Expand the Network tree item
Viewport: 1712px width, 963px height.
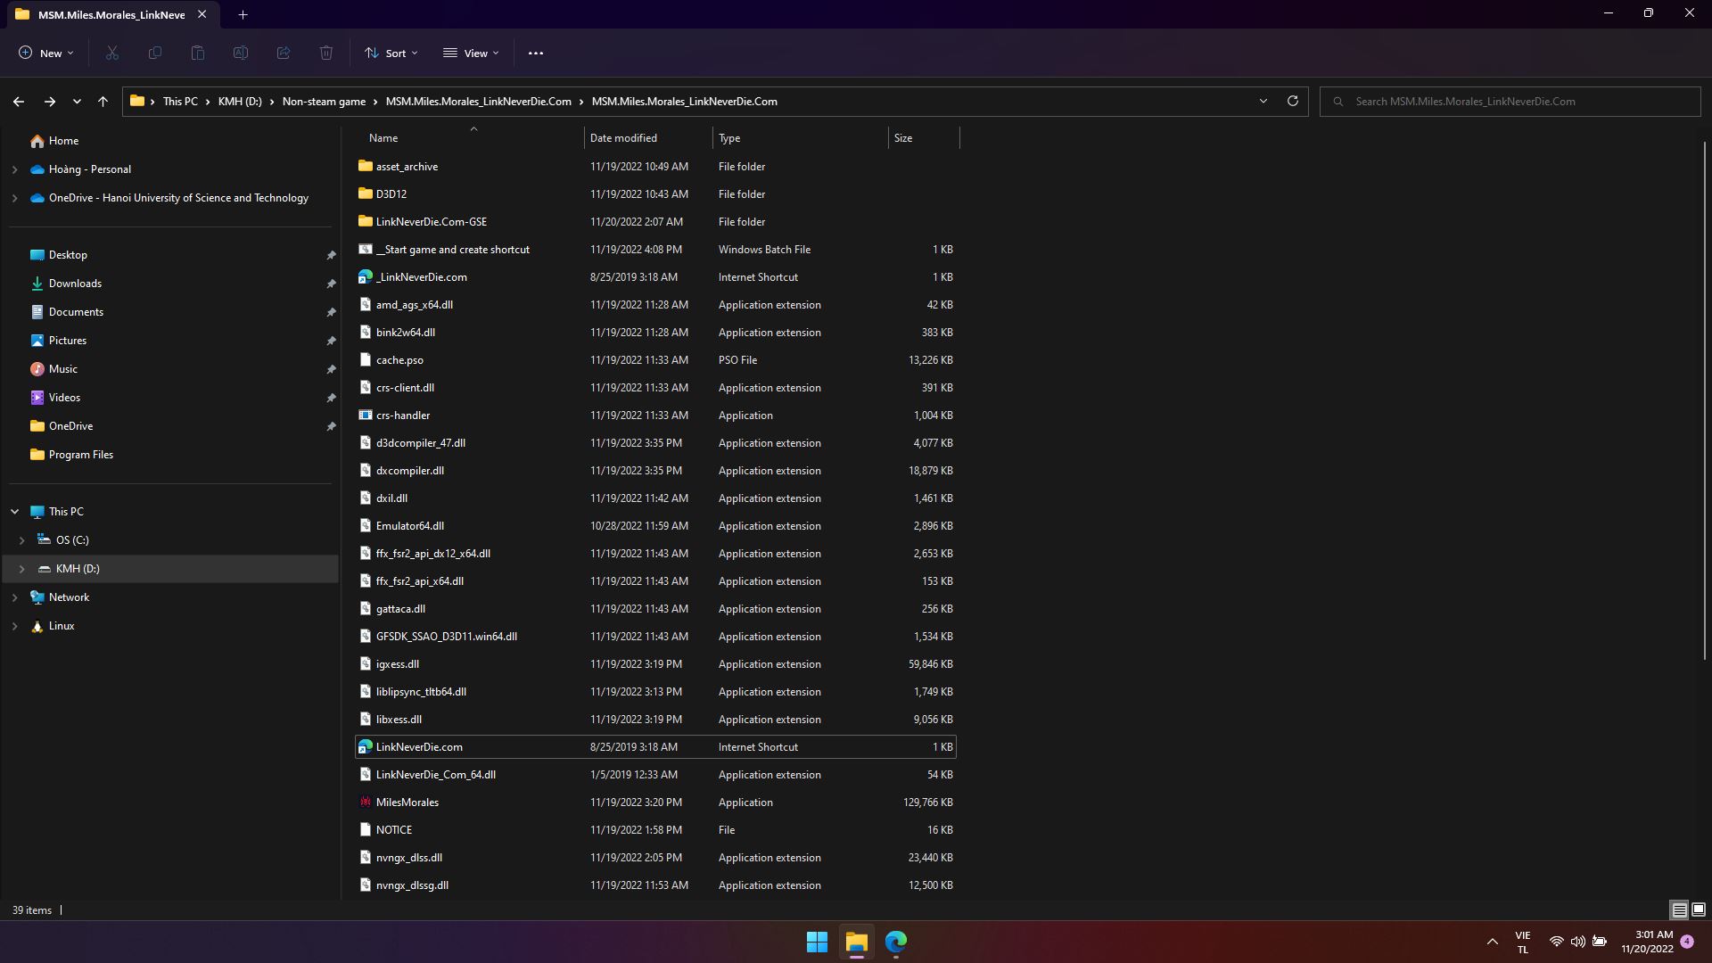[14, 597]
